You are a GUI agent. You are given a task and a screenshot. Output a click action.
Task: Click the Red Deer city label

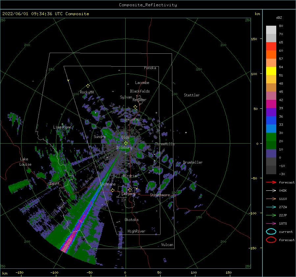click(x=139, y=100)
